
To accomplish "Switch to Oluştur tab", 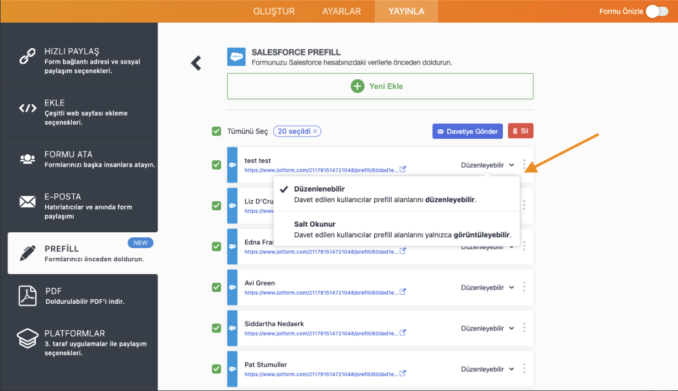I will pos(274,11).
